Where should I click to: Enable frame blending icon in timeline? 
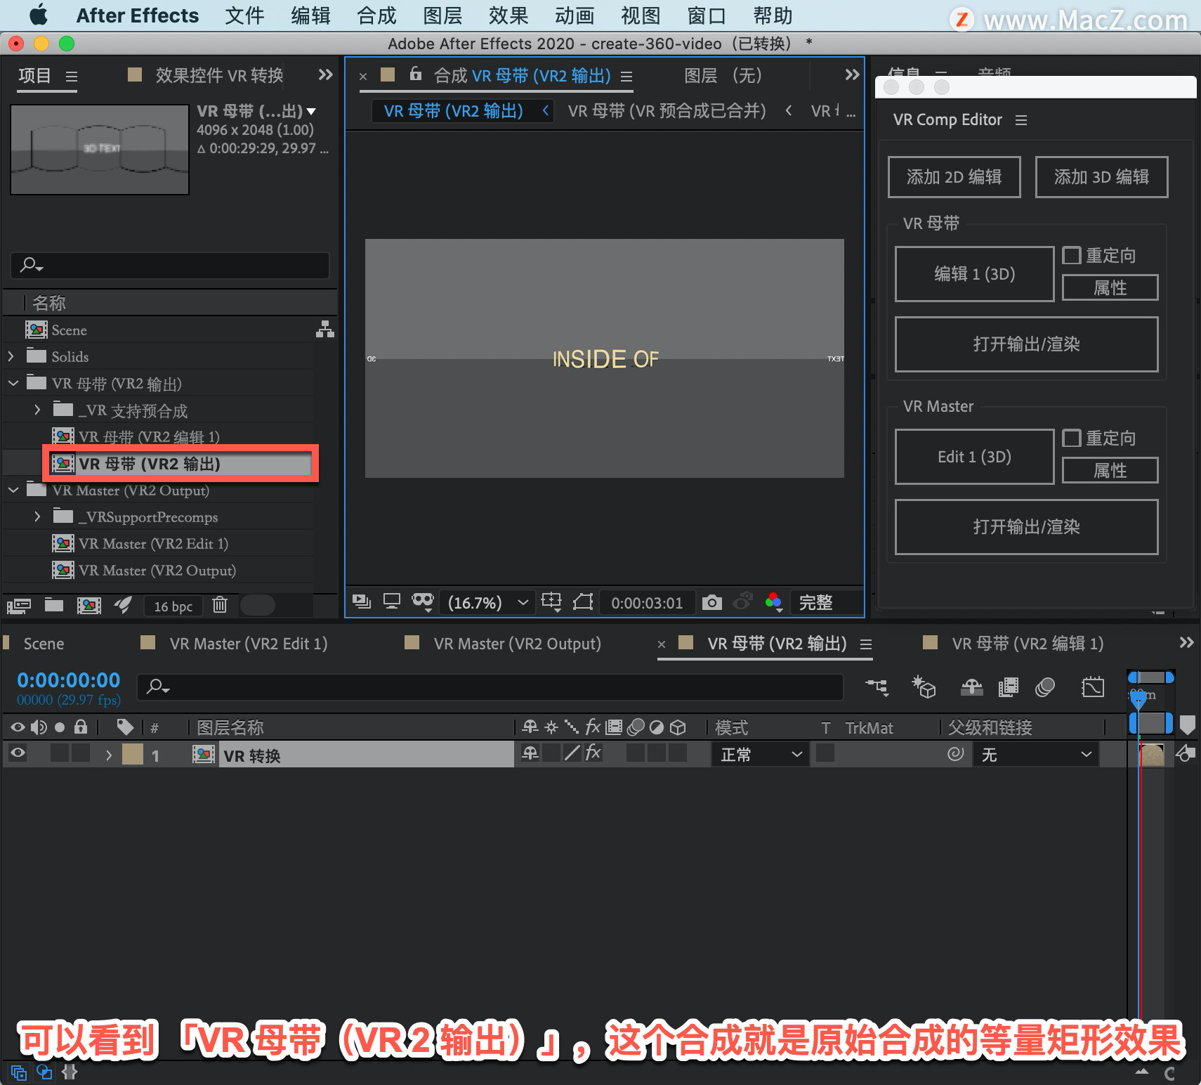1009,687
